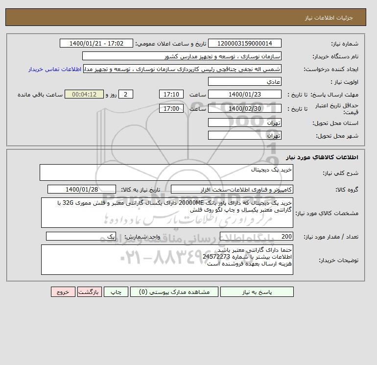Click the استان محل تحویل label
This screenshot has height=365, width=377.
click(x=335, y=123)
